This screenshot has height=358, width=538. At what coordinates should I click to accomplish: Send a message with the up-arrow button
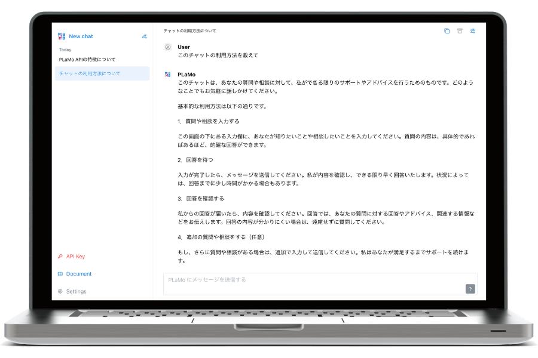pyautogui.click(x=470, y=288)
